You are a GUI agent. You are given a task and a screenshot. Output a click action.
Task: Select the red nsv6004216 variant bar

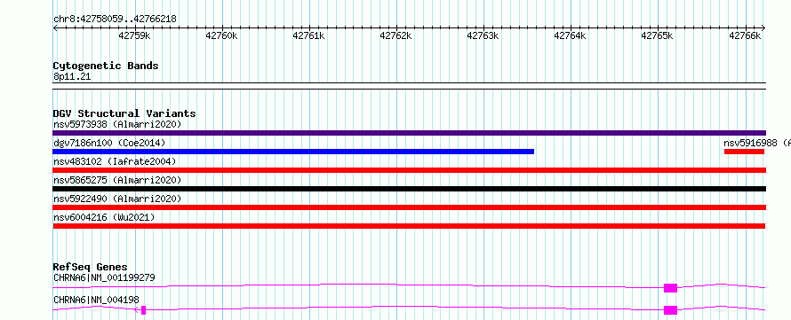pyautogui.click(x=409, y=226)
